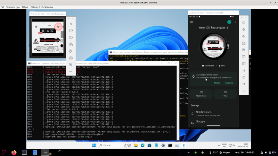The image size is (278, 156).
Task: Open the Nézet menu
Action: point(25,7)
